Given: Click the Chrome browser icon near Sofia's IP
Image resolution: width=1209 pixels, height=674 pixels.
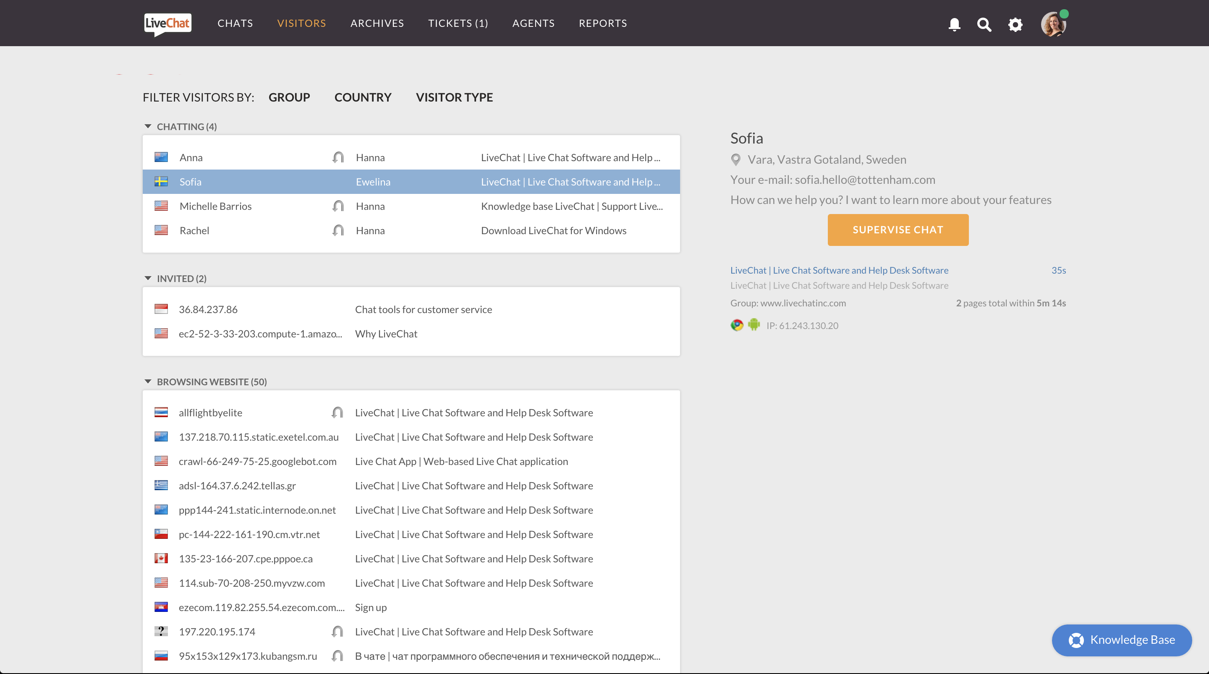Looking at the screenshot, I should (x=736, y=324).
